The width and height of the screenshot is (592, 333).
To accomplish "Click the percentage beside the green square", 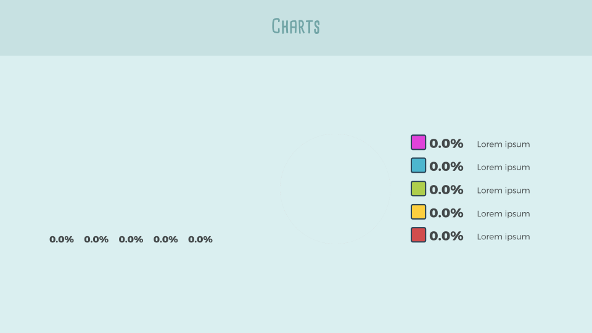I will coord(446,190).
